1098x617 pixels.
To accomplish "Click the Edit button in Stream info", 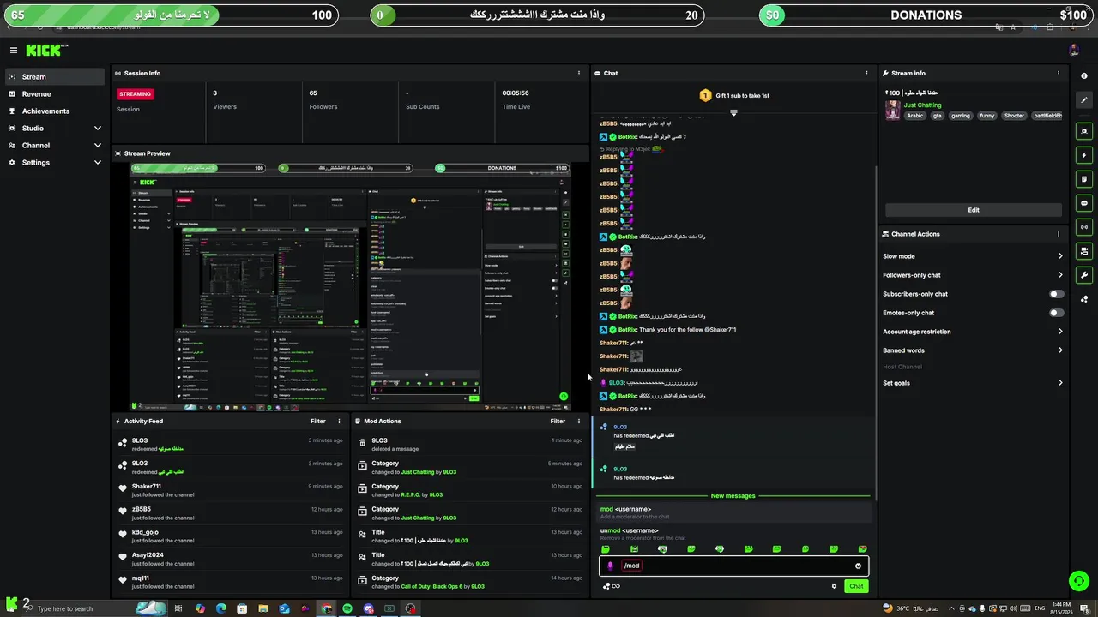I will [974, 210].
